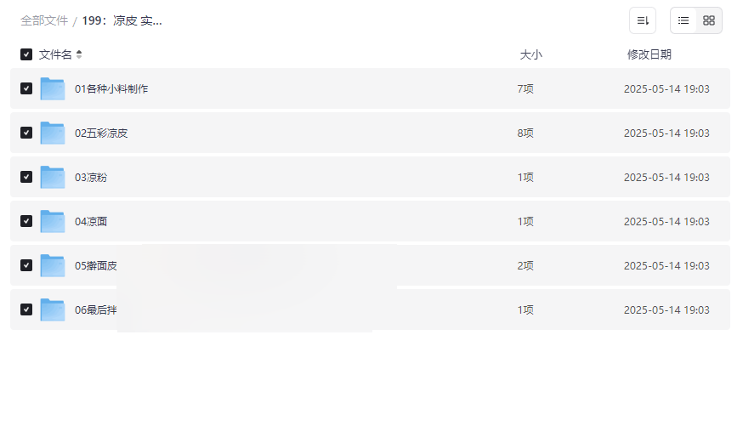Uncheck the 01各种小料制作 checkbox
Image resolution: width=743 pixels, height=437 pixels.
(26, 88)
